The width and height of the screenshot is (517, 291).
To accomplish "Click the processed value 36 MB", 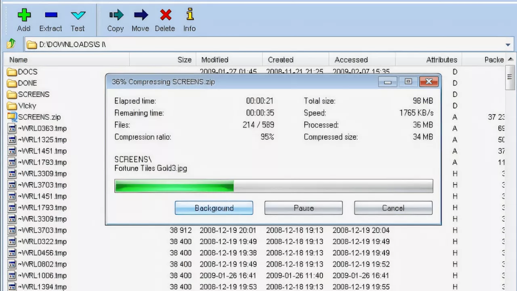I will point(422,125).
